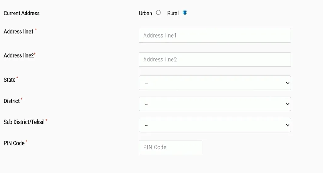The image size is (323, 173).
Task: Select the Urban radio button
Action: [x=158, y=13]
